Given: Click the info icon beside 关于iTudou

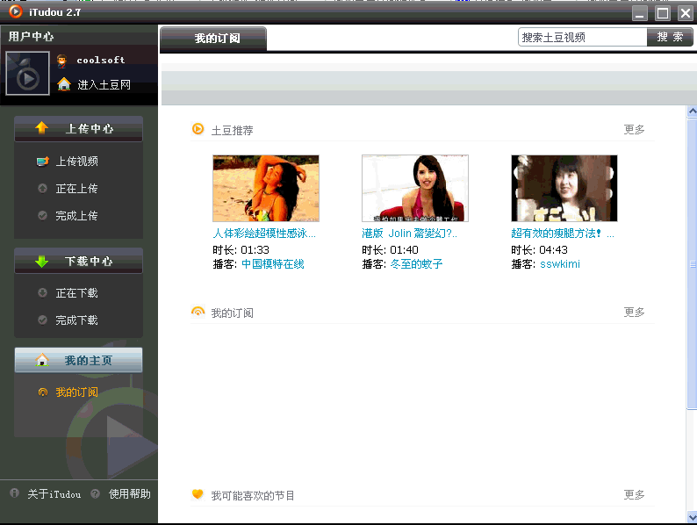Looking at the screenshot, I should [x=14, y=493].
